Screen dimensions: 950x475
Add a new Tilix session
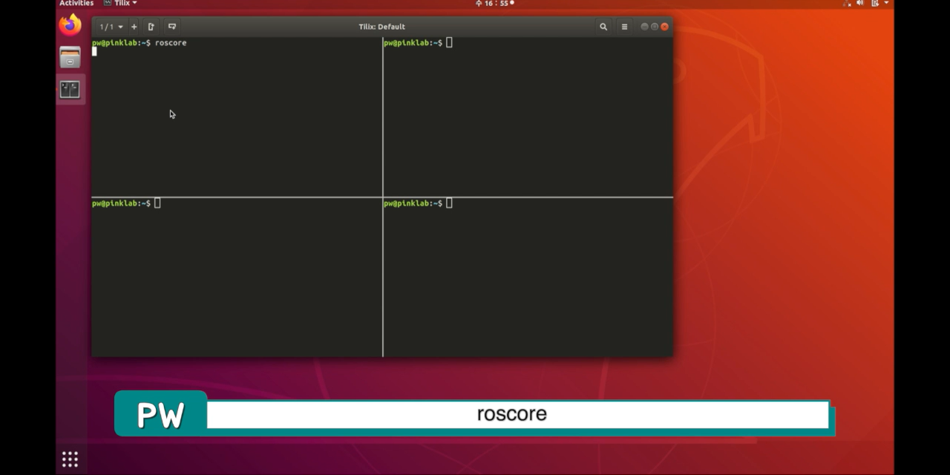pos(134,27)
